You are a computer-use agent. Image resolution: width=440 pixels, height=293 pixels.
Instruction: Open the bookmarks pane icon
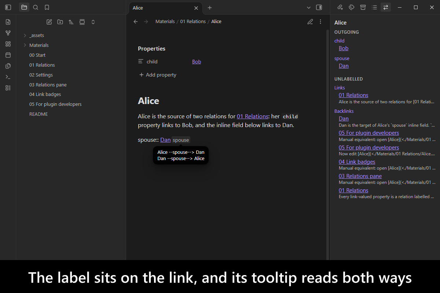pos(47,7)
